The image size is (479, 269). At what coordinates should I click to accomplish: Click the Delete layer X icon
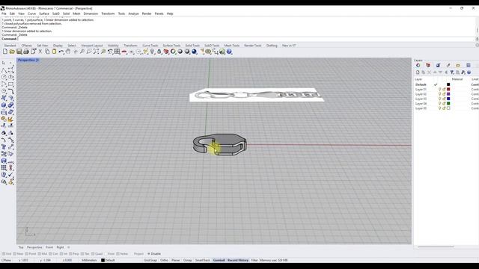(429, 72)
